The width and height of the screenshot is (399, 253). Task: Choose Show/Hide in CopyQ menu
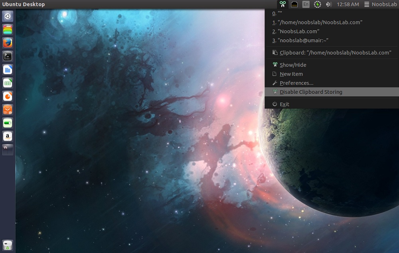[332, 65]
